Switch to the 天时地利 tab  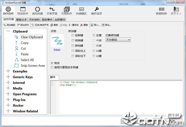click(34, 20)
